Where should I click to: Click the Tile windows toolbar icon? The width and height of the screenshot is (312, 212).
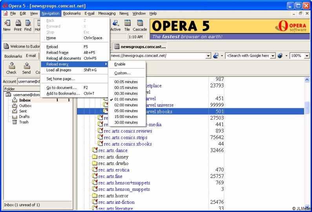(x=127, y=23)
